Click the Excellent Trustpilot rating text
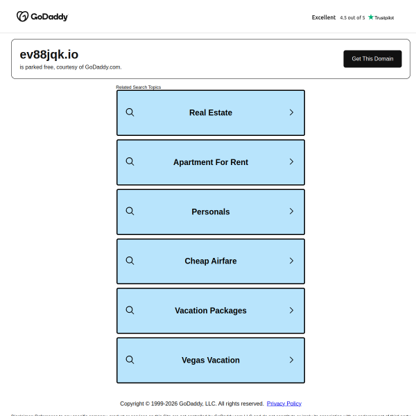This screenshot has width=416, height=416. click(x=324, y=17)
